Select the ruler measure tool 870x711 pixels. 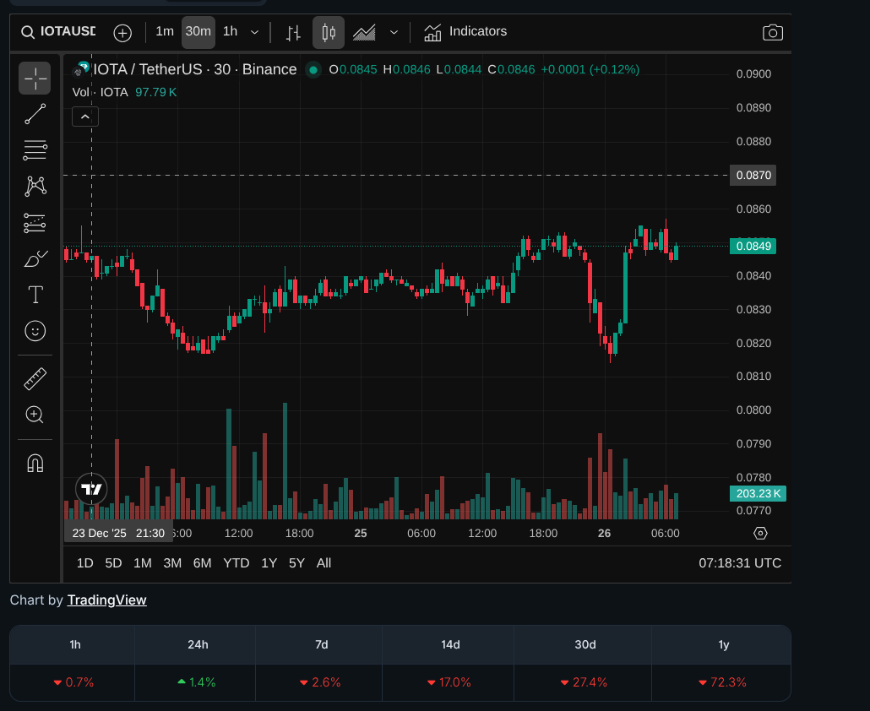tap(35, 379)
